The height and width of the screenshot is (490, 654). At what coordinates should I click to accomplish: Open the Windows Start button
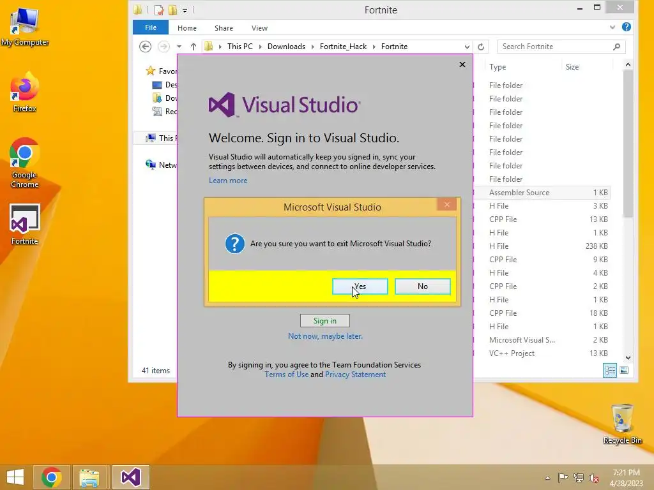coord(15,477)
